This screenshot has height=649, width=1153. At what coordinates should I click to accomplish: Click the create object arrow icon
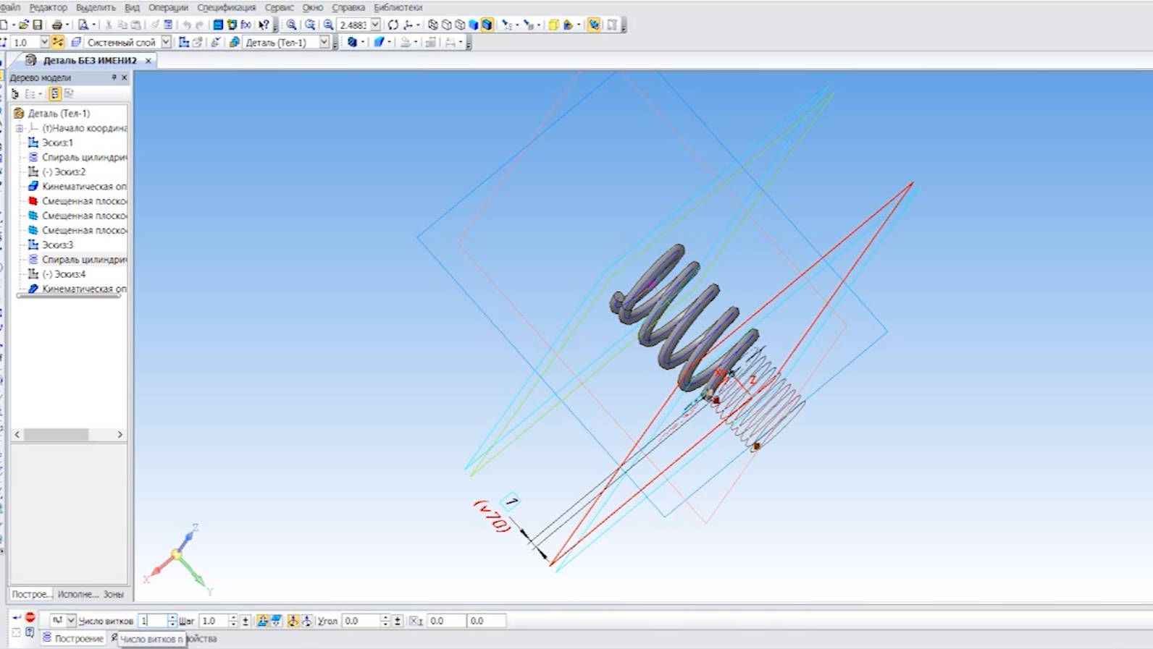[17, 617]
